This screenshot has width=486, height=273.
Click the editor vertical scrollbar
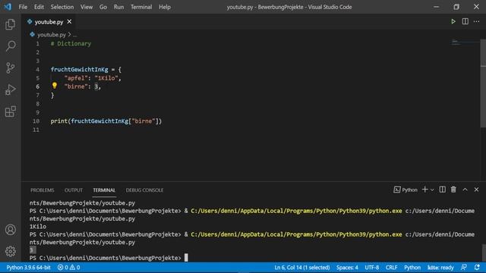click(x=483, y=83)
